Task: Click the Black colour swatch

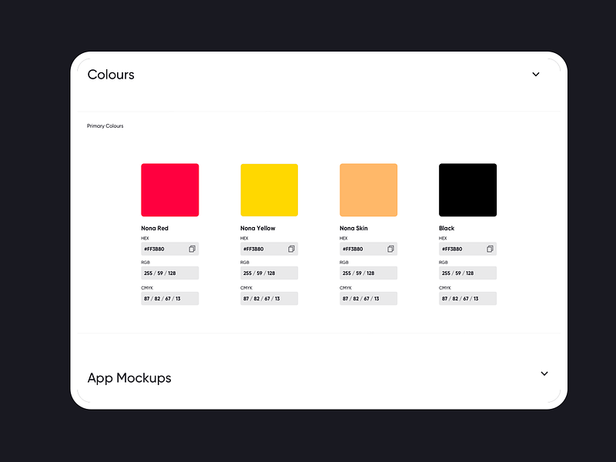Action: [x=467, y=189]
